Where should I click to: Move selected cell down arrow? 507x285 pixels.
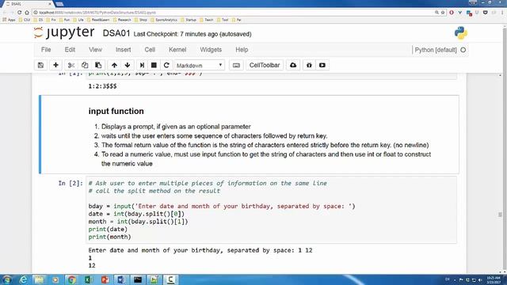click(x=128, y=65)
